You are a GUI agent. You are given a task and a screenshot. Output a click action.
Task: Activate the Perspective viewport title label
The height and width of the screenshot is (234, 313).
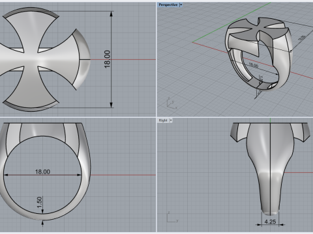(x=168, y=5)
